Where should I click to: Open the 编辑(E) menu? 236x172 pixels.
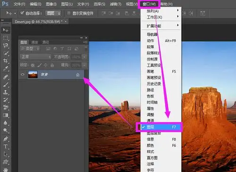click(35, 4)
